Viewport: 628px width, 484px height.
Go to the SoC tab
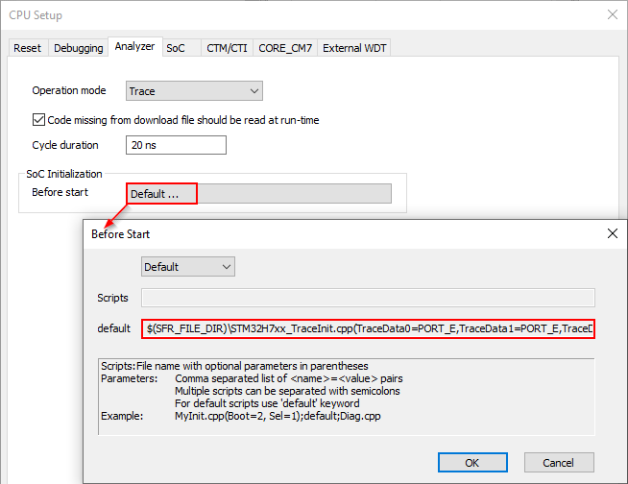[176, 48]
